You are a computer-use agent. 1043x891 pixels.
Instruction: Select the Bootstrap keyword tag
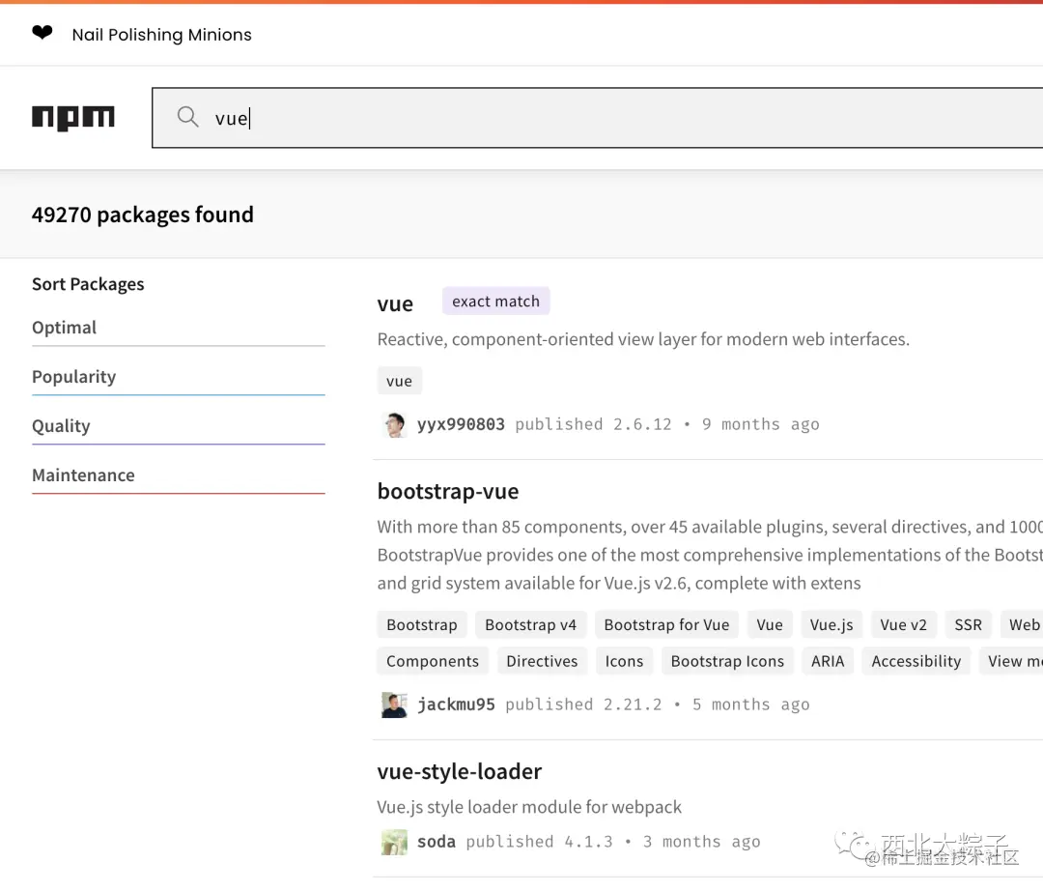coord(422,625)
